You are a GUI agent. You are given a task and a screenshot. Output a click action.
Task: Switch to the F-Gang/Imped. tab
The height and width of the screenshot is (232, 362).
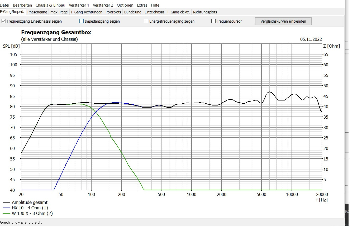coord(12,12)
